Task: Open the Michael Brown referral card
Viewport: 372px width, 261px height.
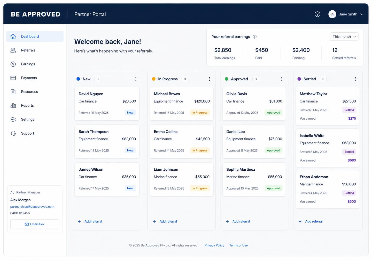Action: (182, 104)
